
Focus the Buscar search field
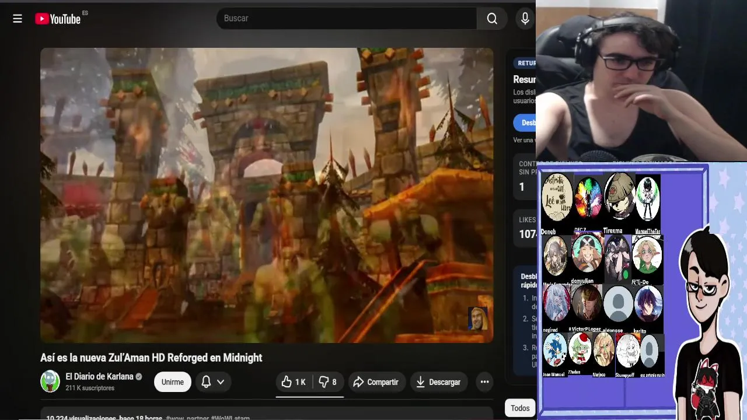tap(347, 19)
